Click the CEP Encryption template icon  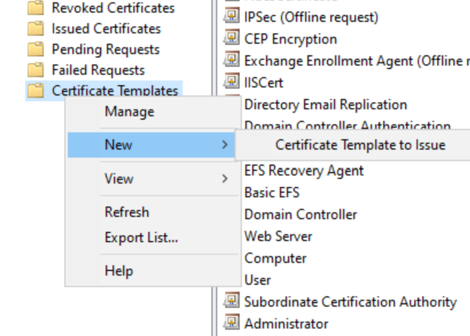[x=232, y=37]
